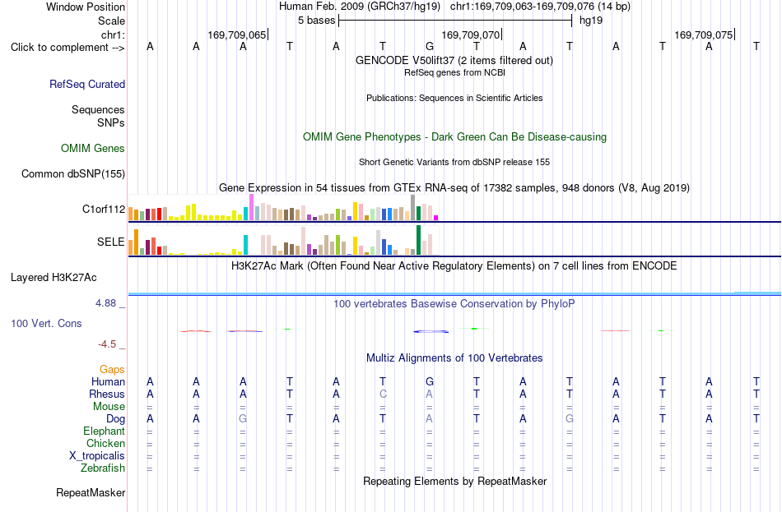Click the violet tall bar in C1orf112 chart
Viewport: 782px width, 512px height.
(251, 207)
